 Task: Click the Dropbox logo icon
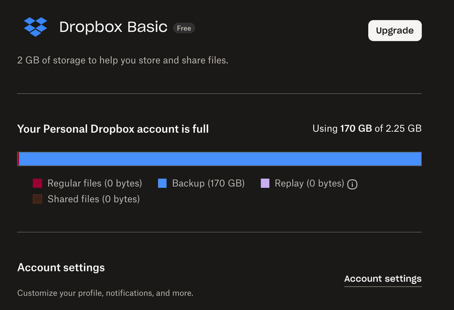click(36, 27)
